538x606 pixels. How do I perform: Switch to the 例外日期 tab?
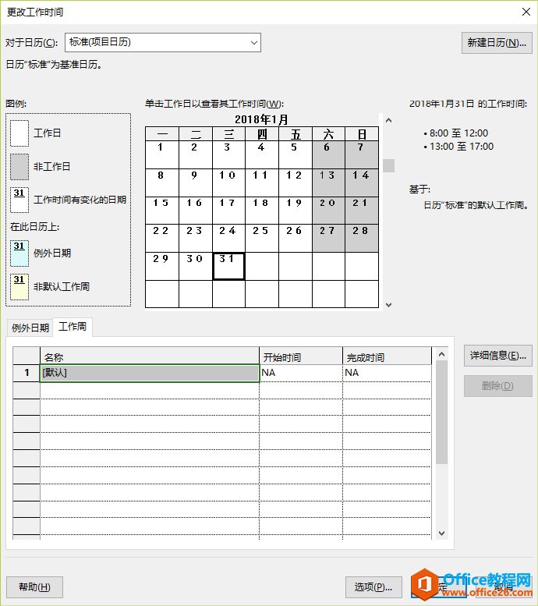click(30, 328)
